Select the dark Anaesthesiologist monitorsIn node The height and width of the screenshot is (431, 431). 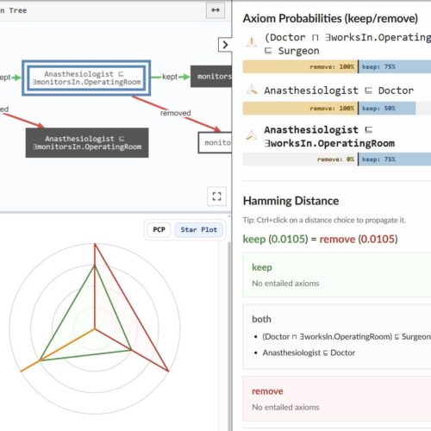87,143
